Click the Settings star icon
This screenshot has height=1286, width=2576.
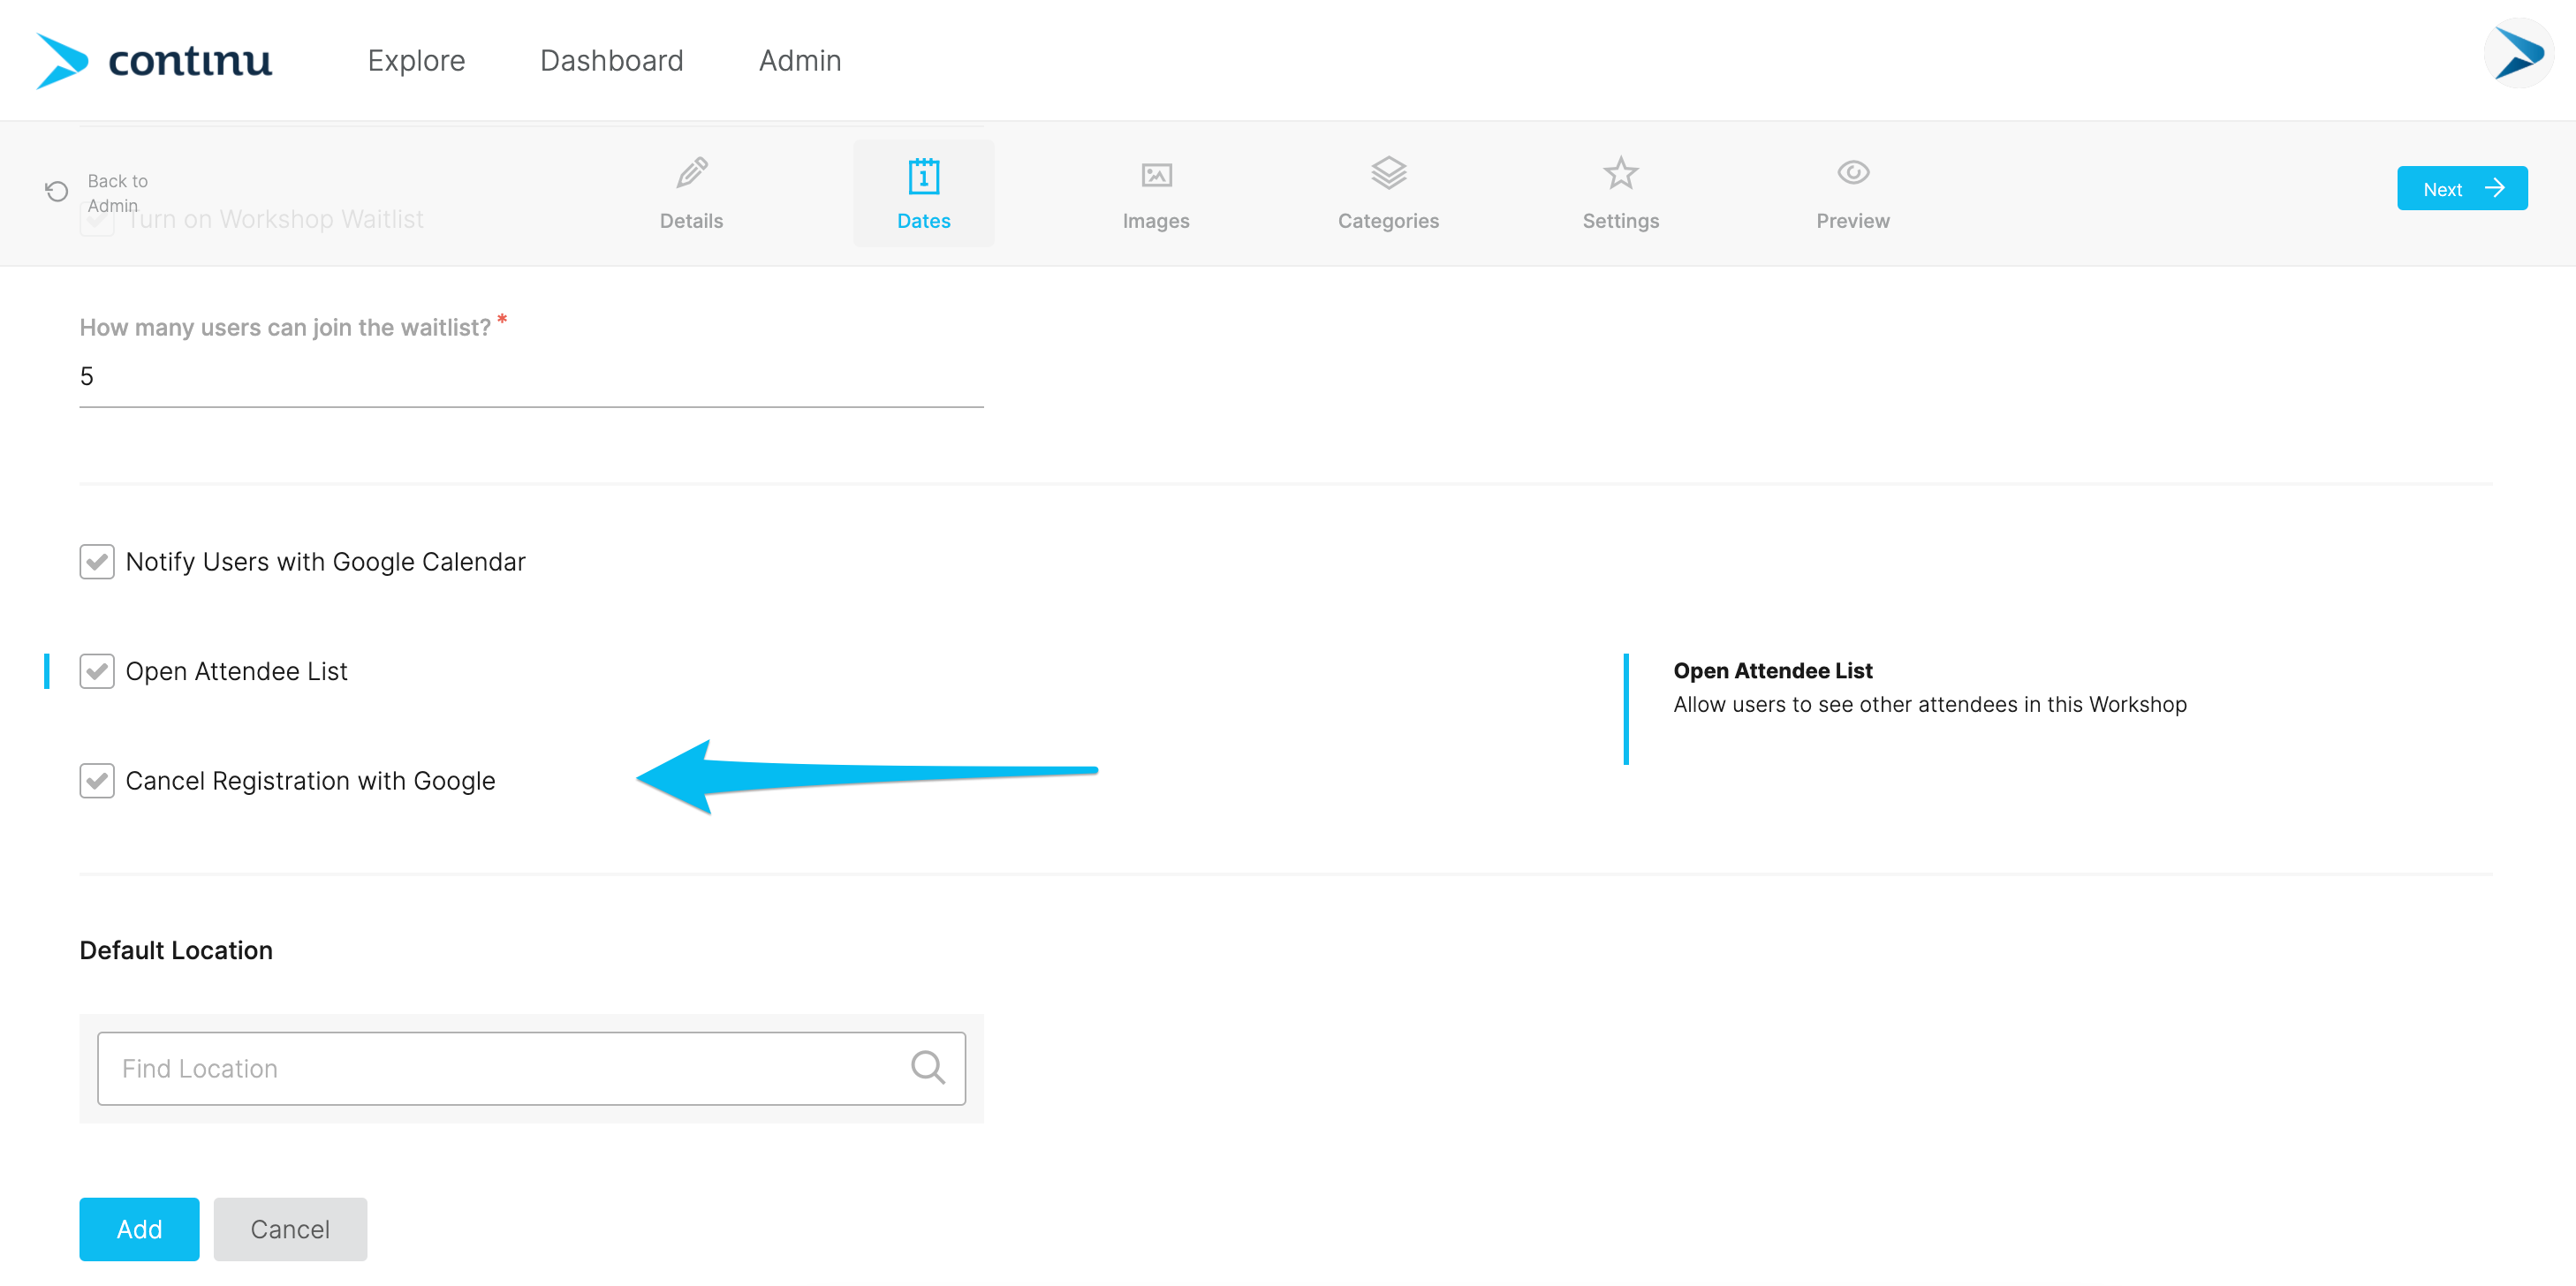coord(1620,173)
